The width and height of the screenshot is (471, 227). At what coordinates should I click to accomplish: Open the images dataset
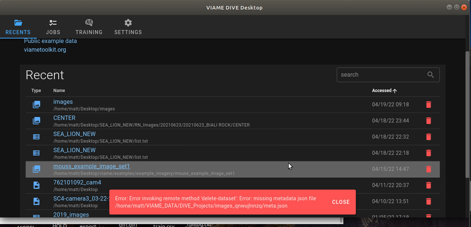[63, 102]
